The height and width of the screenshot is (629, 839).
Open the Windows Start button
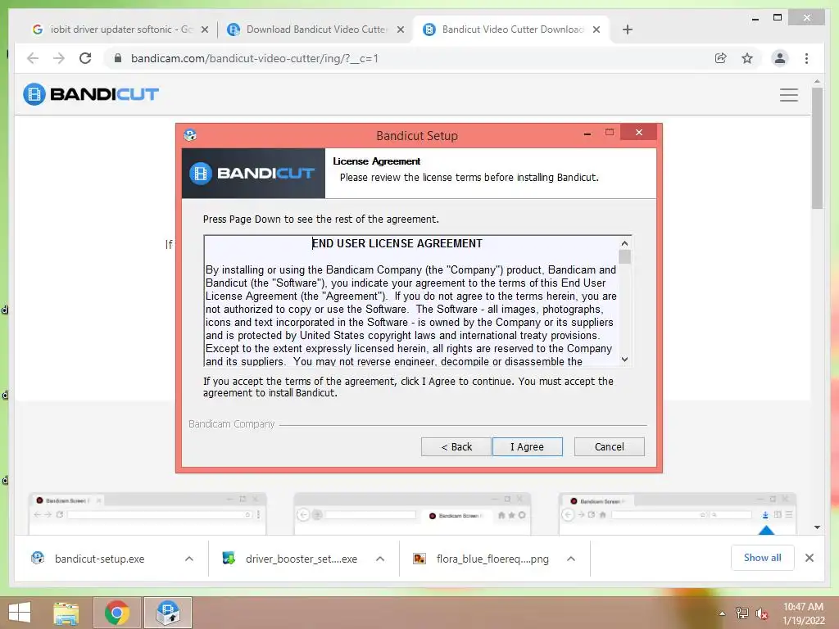[20, 613]
